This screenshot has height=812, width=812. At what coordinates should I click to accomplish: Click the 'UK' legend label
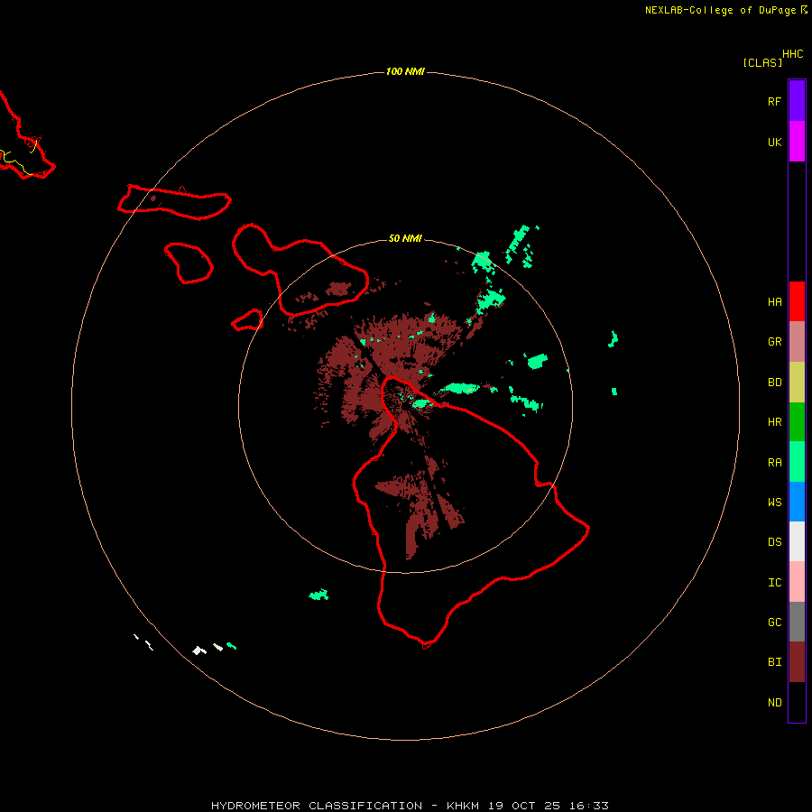(x=774, y=143)
